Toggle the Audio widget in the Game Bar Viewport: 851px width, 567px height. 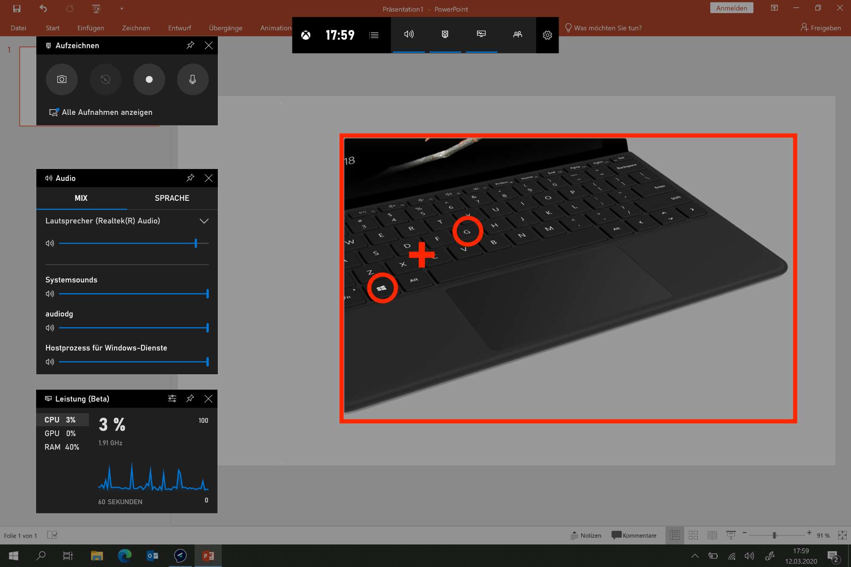408,34
